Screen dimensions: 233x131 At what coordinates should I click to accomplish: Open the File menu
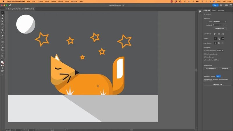tap(29, 1)
